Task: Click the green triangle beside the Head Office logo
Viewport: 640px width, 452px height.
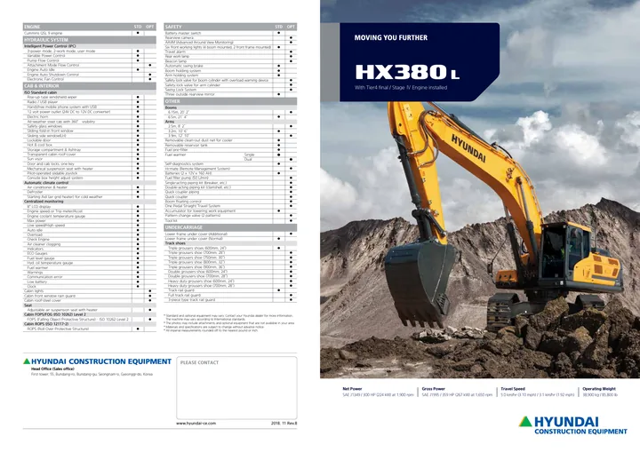Action: [27, 361]
